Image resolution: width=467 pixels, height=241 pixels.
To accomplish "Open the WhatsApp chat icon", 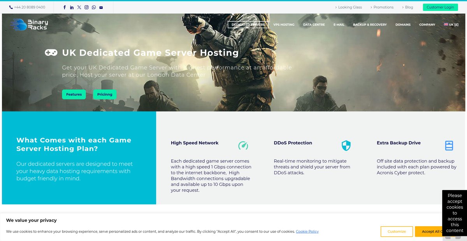I will coord(94,7).
